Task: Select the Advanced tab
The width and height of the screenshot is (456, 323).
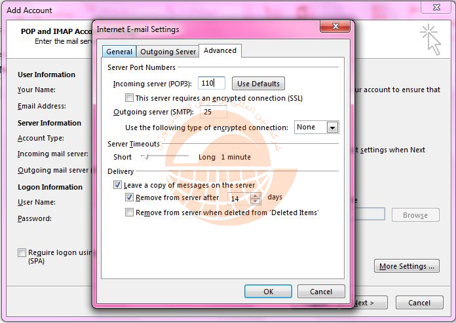Action: tap(219, 50)
